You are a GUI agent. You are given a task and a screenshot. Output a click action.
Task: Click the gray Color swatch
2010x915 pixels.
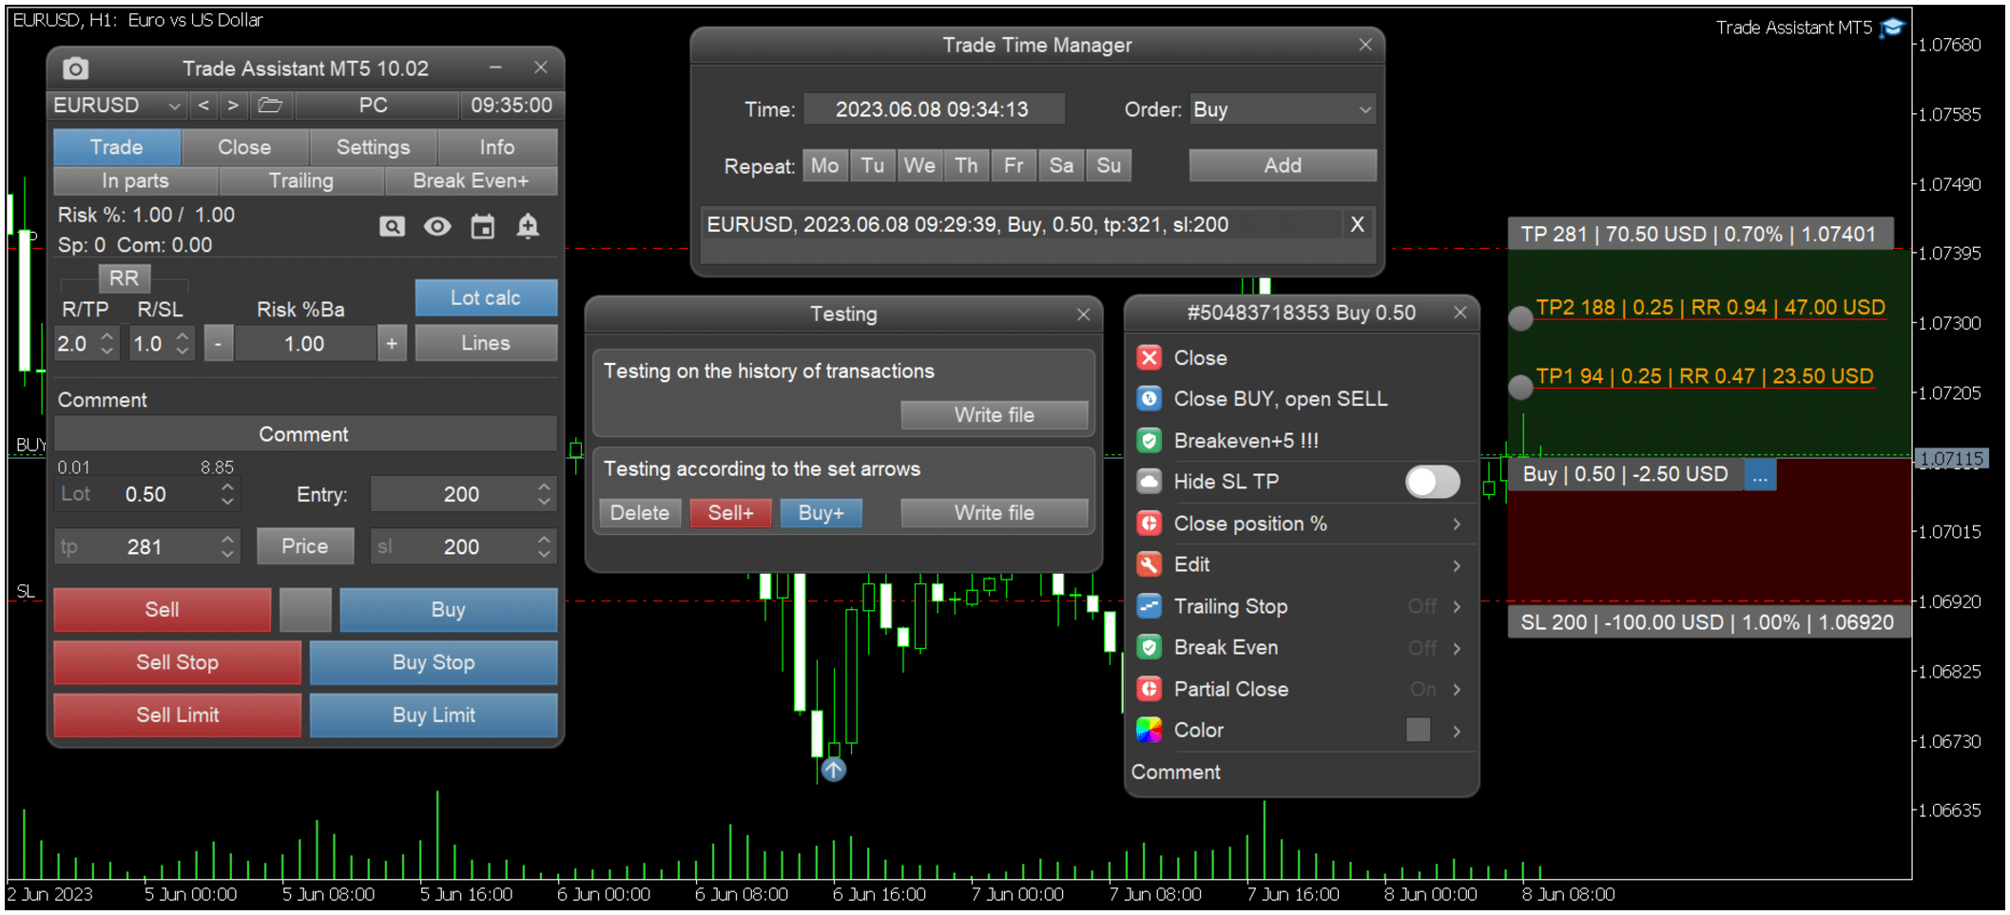point(1418,730)
